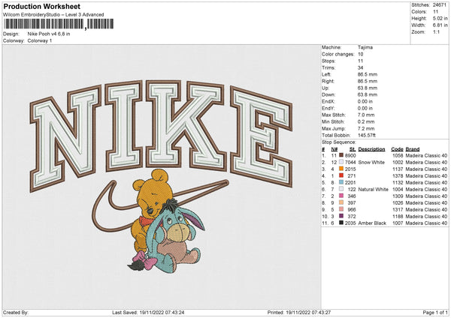
Task: Select the 'Color changes:' label
Action: 338,54
